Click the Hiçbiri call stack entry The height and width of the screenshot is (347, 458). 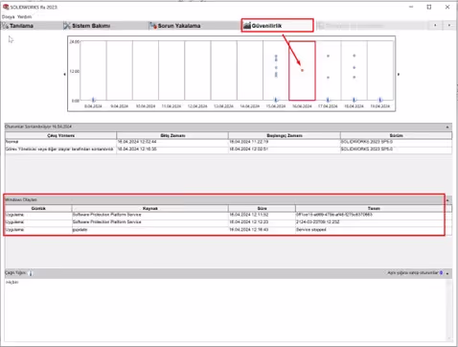click(11, 282)
